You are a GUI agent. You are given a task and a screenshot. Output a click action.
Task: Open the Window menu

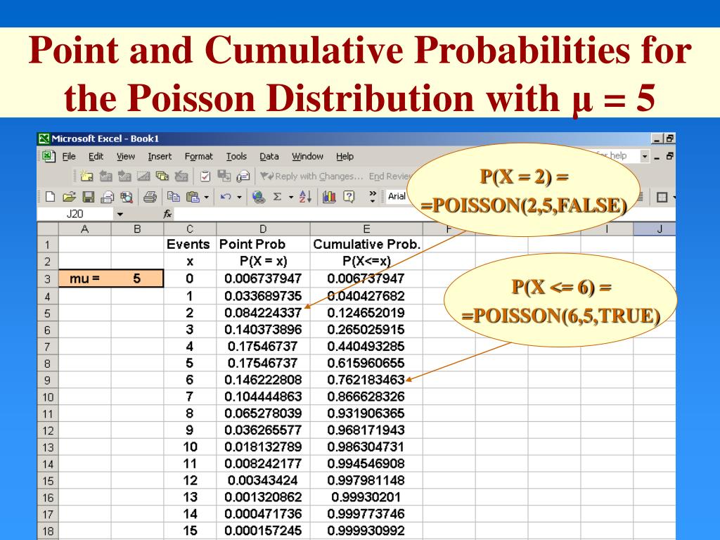pos(308,157)
